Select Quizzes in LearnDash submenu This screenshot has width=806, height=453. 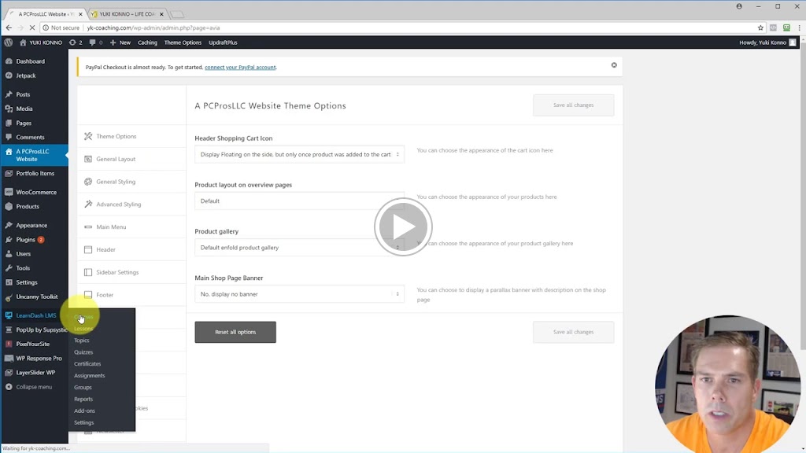[83, 352]
